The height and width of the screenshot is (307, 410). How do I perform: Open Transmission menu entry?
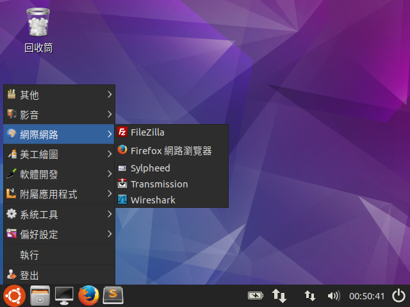coord(172,184)
